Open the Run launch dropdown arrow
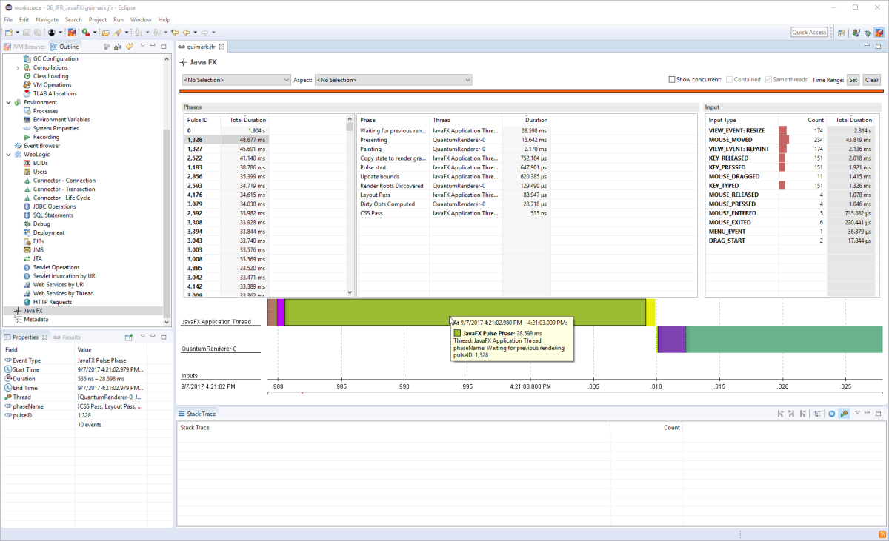 [95, 33]
